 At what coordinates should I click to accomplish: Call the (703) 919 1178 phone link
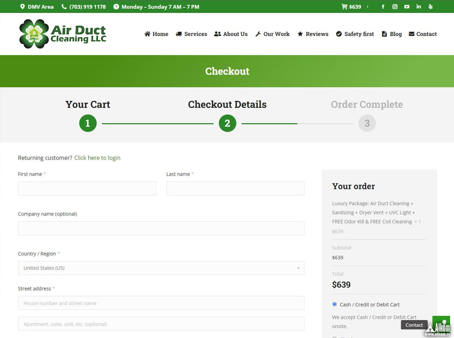pos(84,6)
